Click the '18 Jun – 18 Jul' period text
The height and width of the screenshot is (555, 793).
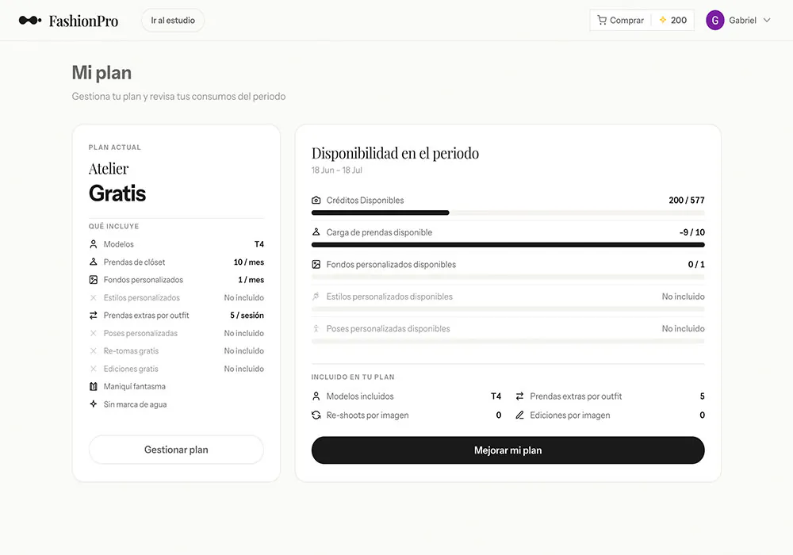coord(337,170)
